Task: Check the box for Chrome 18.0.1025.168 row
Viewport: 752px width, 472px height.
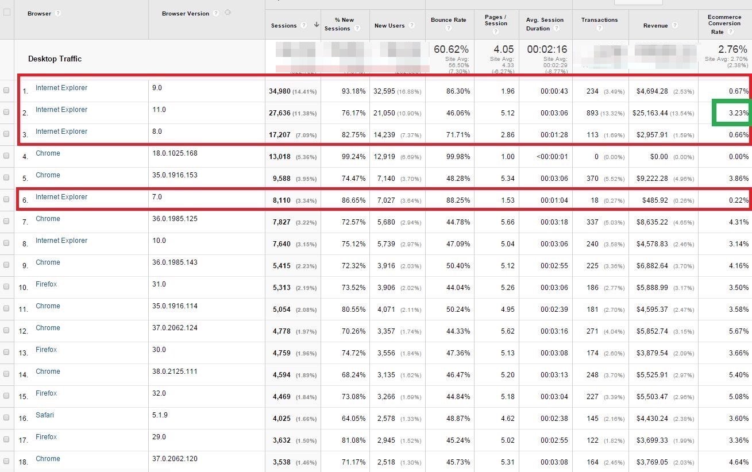Action: click(x=7, y=156)
